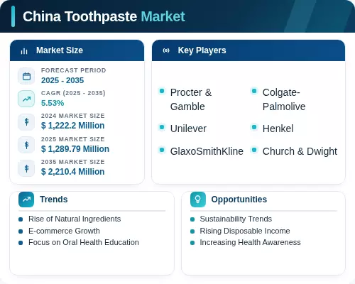The image size is (355, 284).
Task: Click the Opportunities lightbulb icon
Action: (198, 200)
